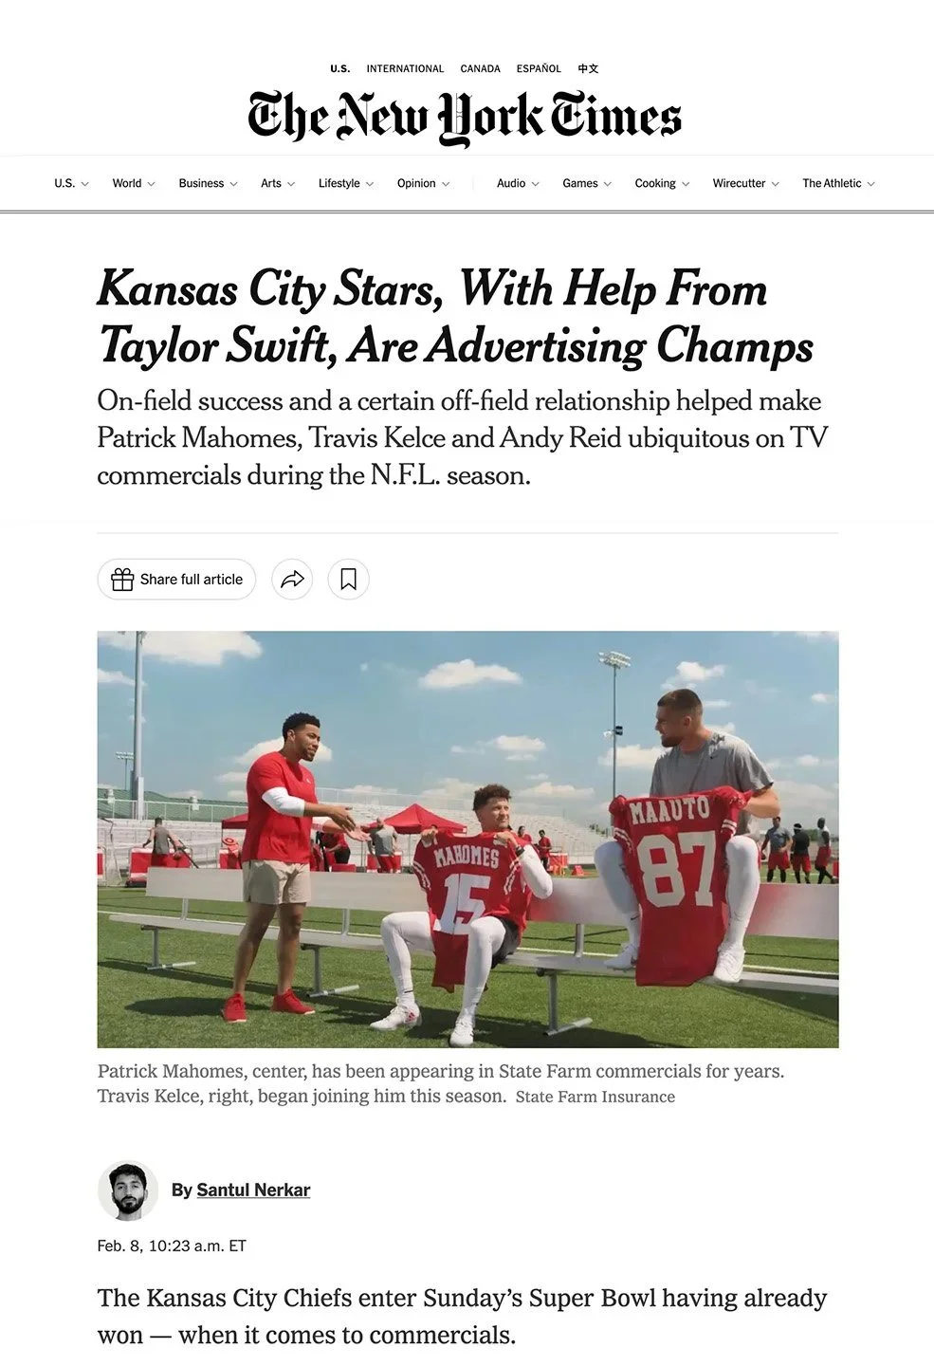Expand the U.S. section dropdown
The height and width of the screenshot is (1366, 934).
click(71, 183)
